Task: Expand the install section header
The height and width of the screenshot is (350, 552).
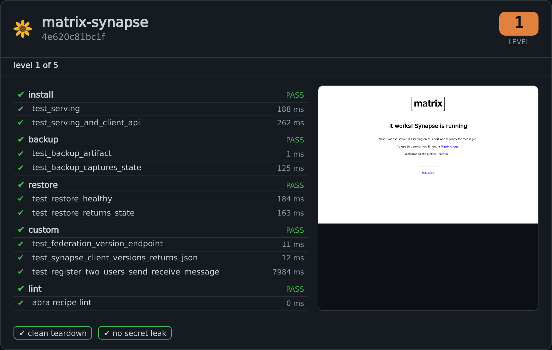Action: coord(161,95)
